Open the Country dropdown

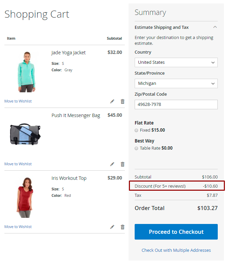[x=176, y=62]
